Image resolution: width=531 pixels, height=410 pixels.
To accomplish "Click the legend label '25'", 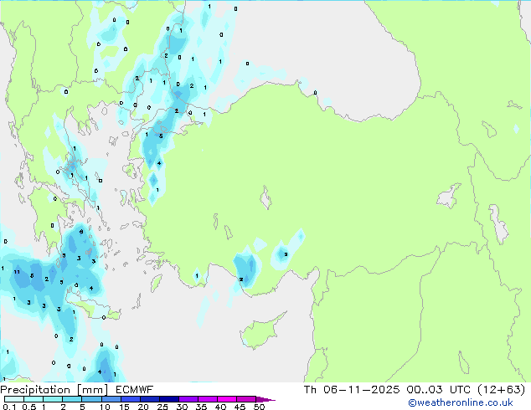I will 162,407.
